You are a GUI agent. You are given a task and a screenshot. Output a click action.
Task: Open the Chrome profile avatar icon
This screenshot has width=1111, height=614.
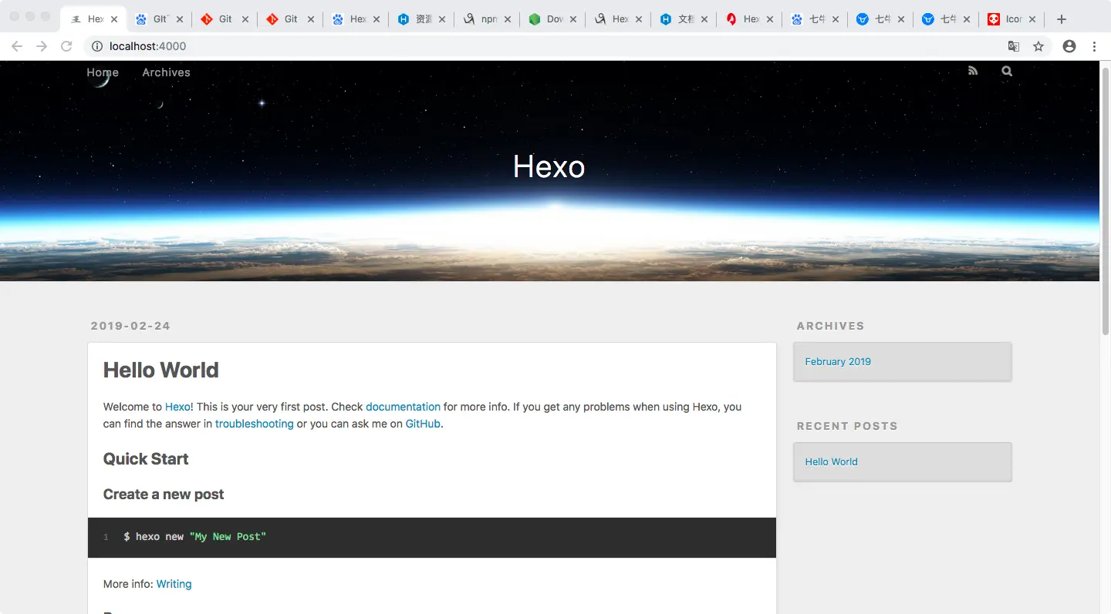pos(1069,46)
